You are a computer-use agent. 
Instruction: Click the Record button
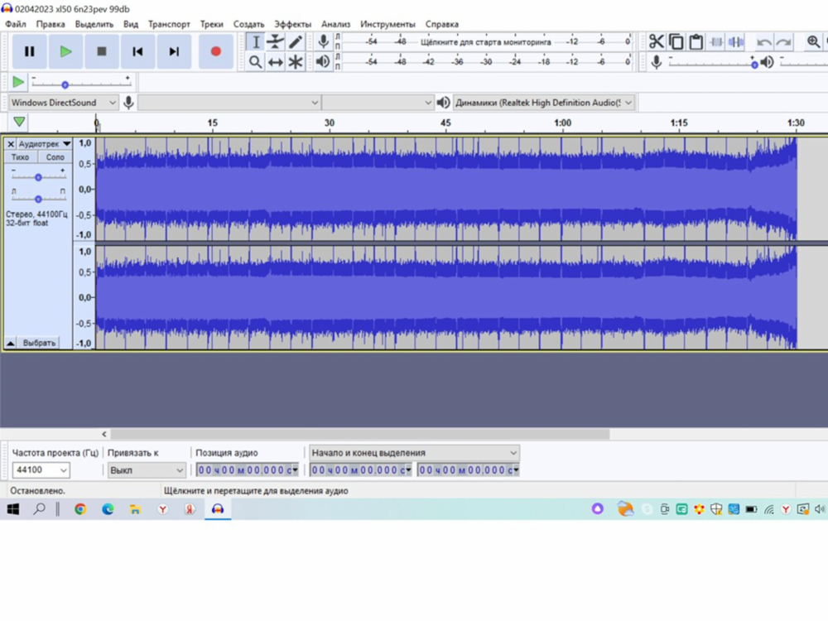tap(215, 51)
